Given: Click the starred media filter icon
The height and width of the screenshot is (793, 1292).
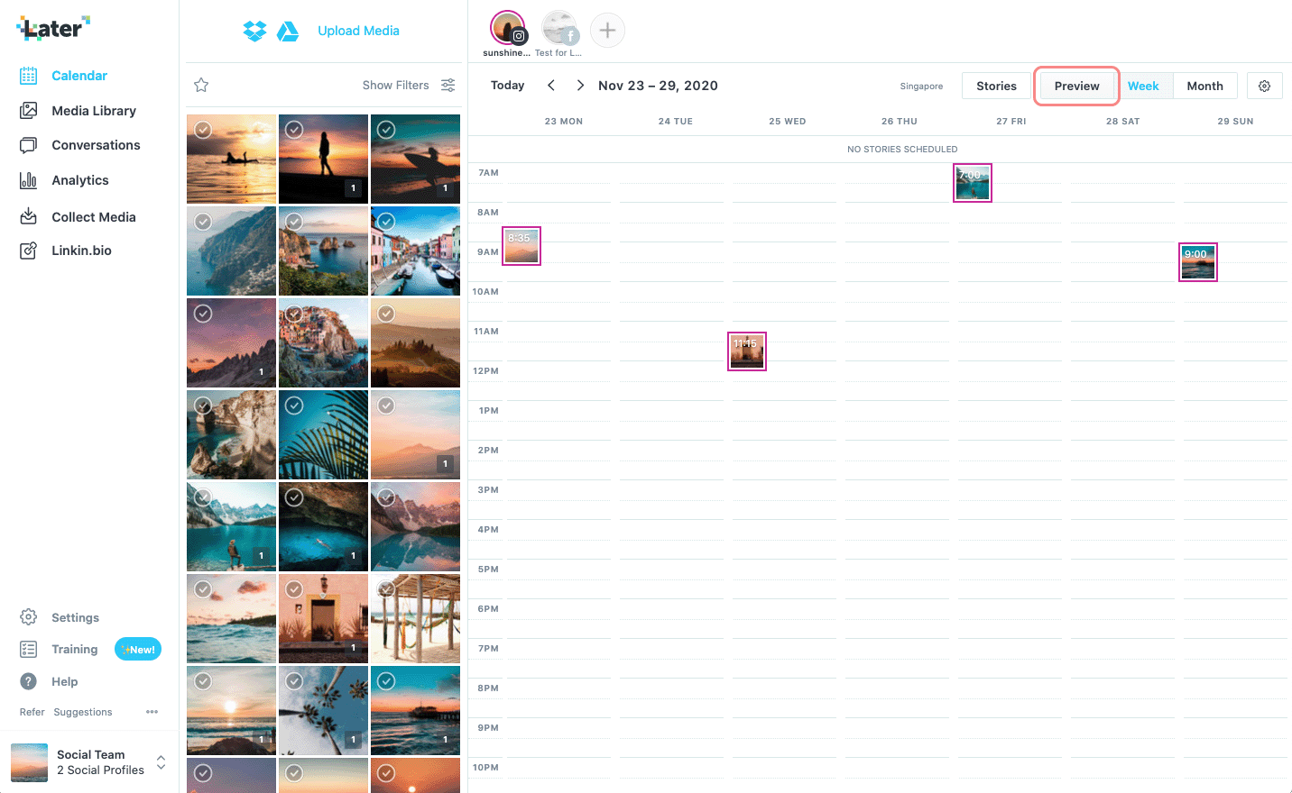Looking at the screenshot, I should (201, 85).
